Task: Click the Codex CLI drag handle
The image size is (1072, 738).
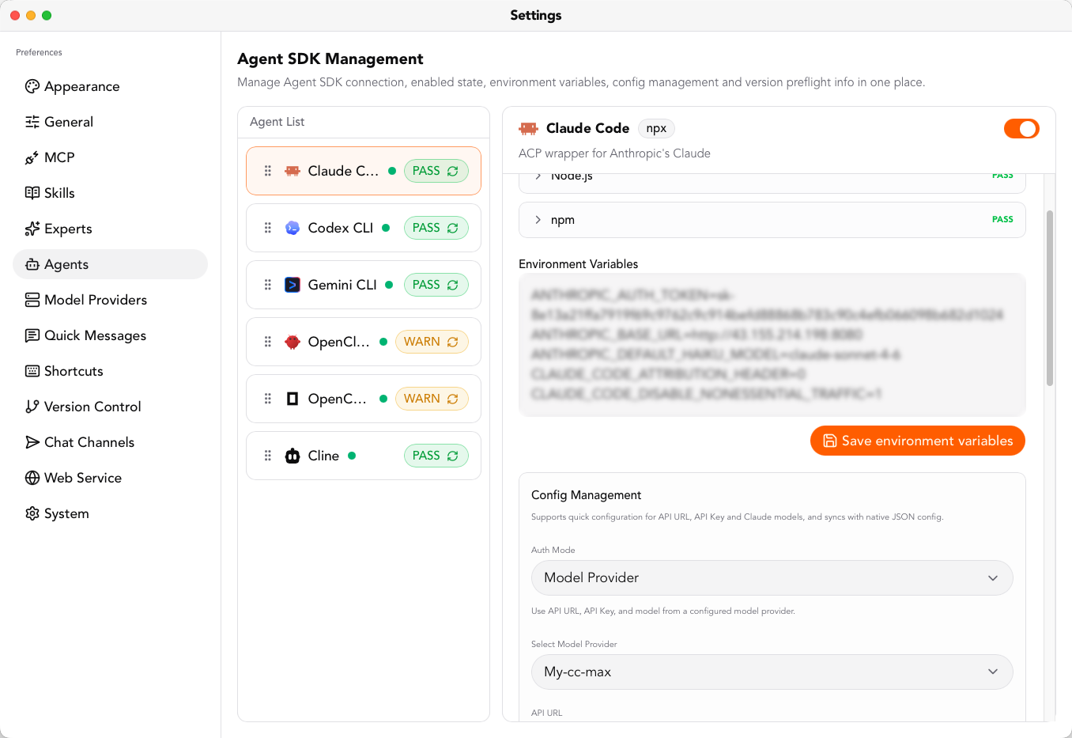Action: tap(268, 228)
